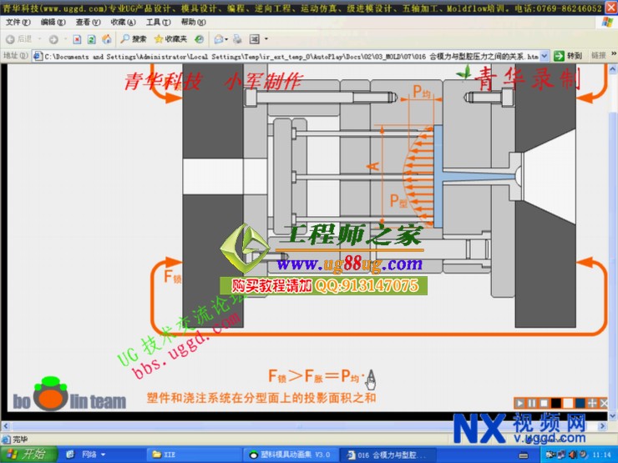
Task: Expand the Mail dropdown arrow
Action: pyautogui.click(x=226, y=39)
